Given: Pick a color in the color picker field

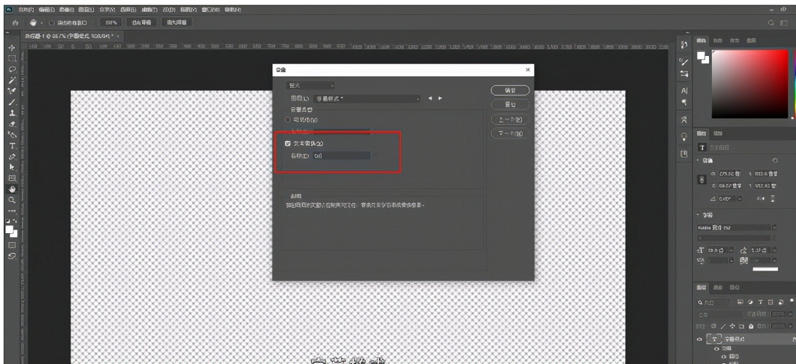Looking at the screenshot, I should 750,83.
